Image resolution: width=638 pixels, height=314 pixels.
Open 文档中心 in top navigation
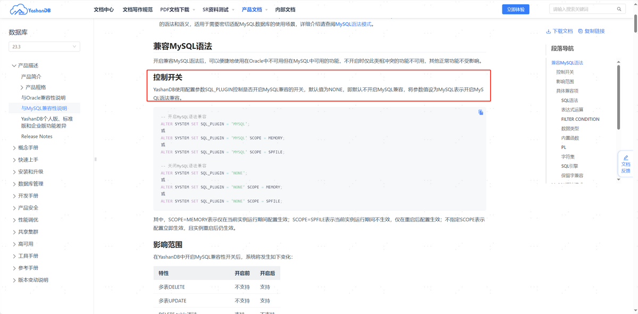[104, 10]
